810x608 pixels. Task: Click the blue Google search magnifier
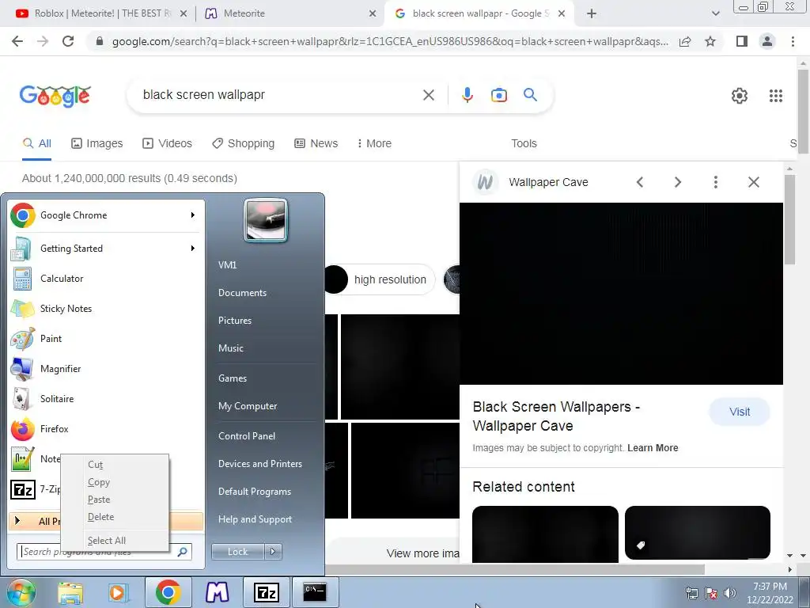[530, 95]
